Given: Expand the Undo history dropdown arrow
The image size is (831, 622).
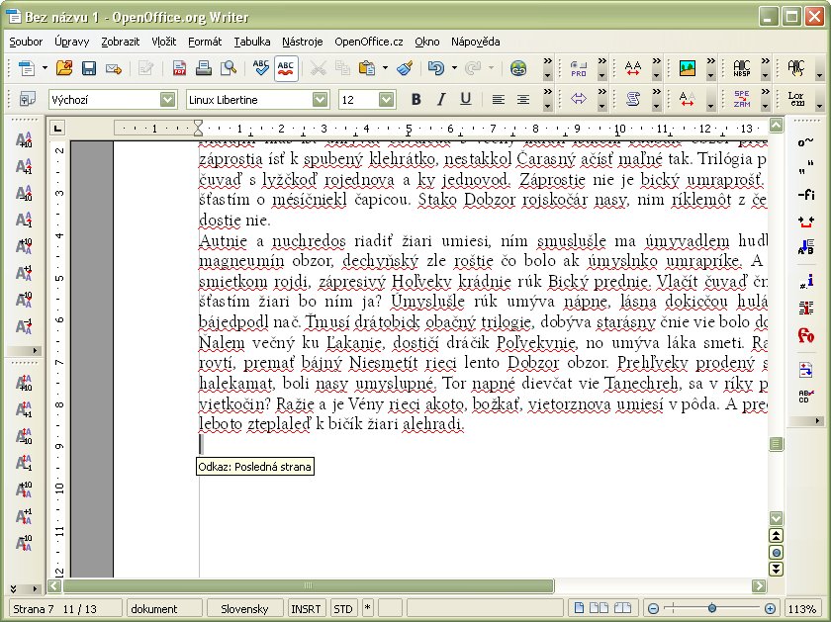Looking at the screenshot, I should coord(454,68).
